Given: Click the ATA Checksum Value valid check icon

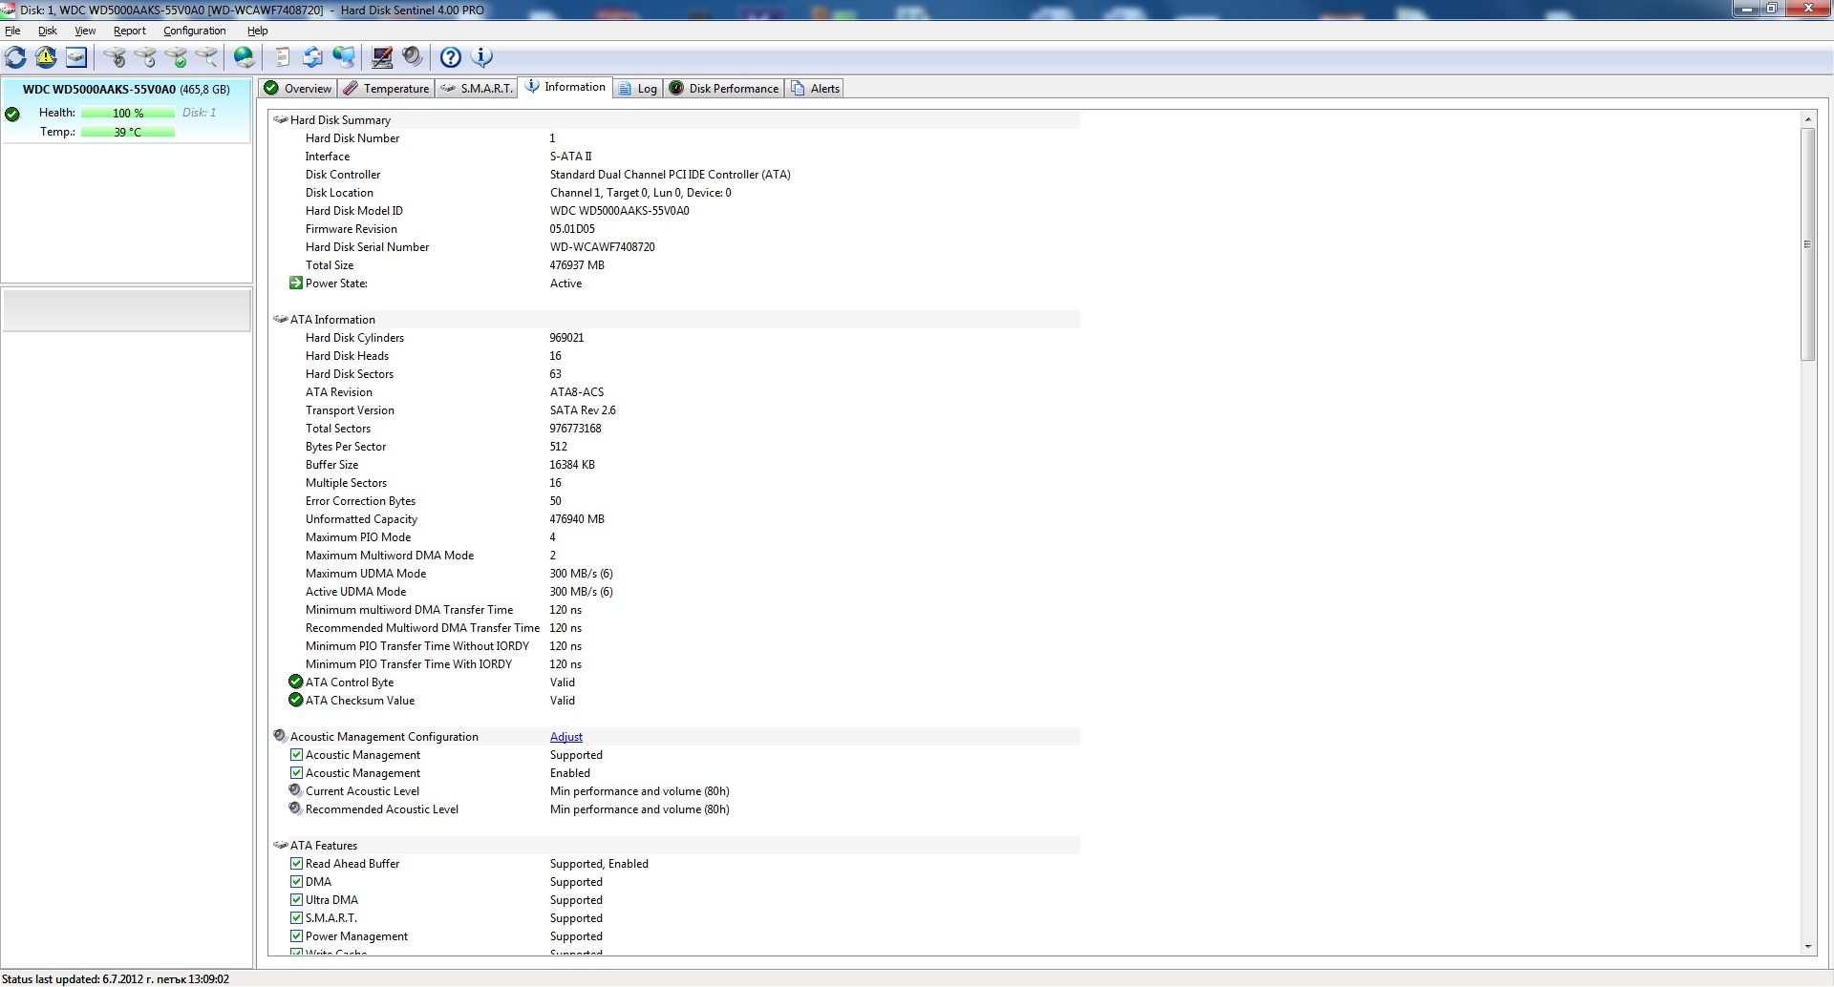Looking at the screenshot, I should (x=296, y=700).
